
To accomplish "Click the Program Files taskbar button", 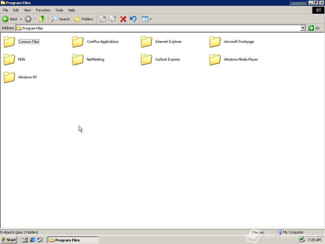I will pyautogui.click(x=73, y=240).
